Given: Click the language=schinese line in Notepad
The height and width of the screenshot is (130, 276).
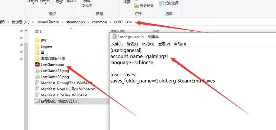Looking at the screenshot, I should 132,63.
